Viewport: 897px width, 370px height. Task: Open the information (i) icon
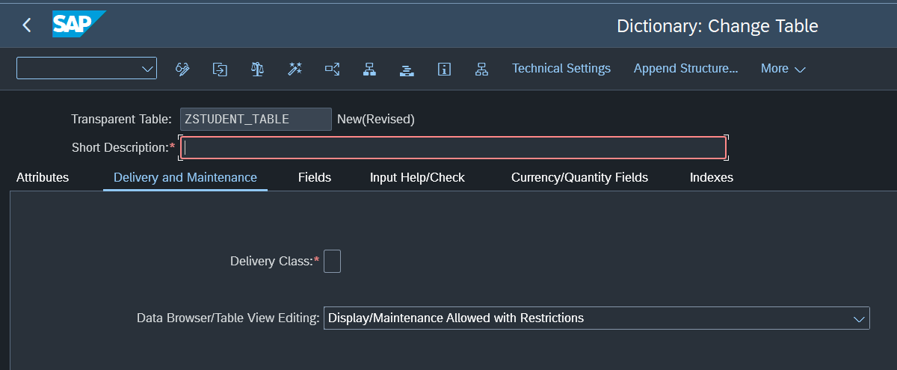pyautogui.click(x=444, y=69)
